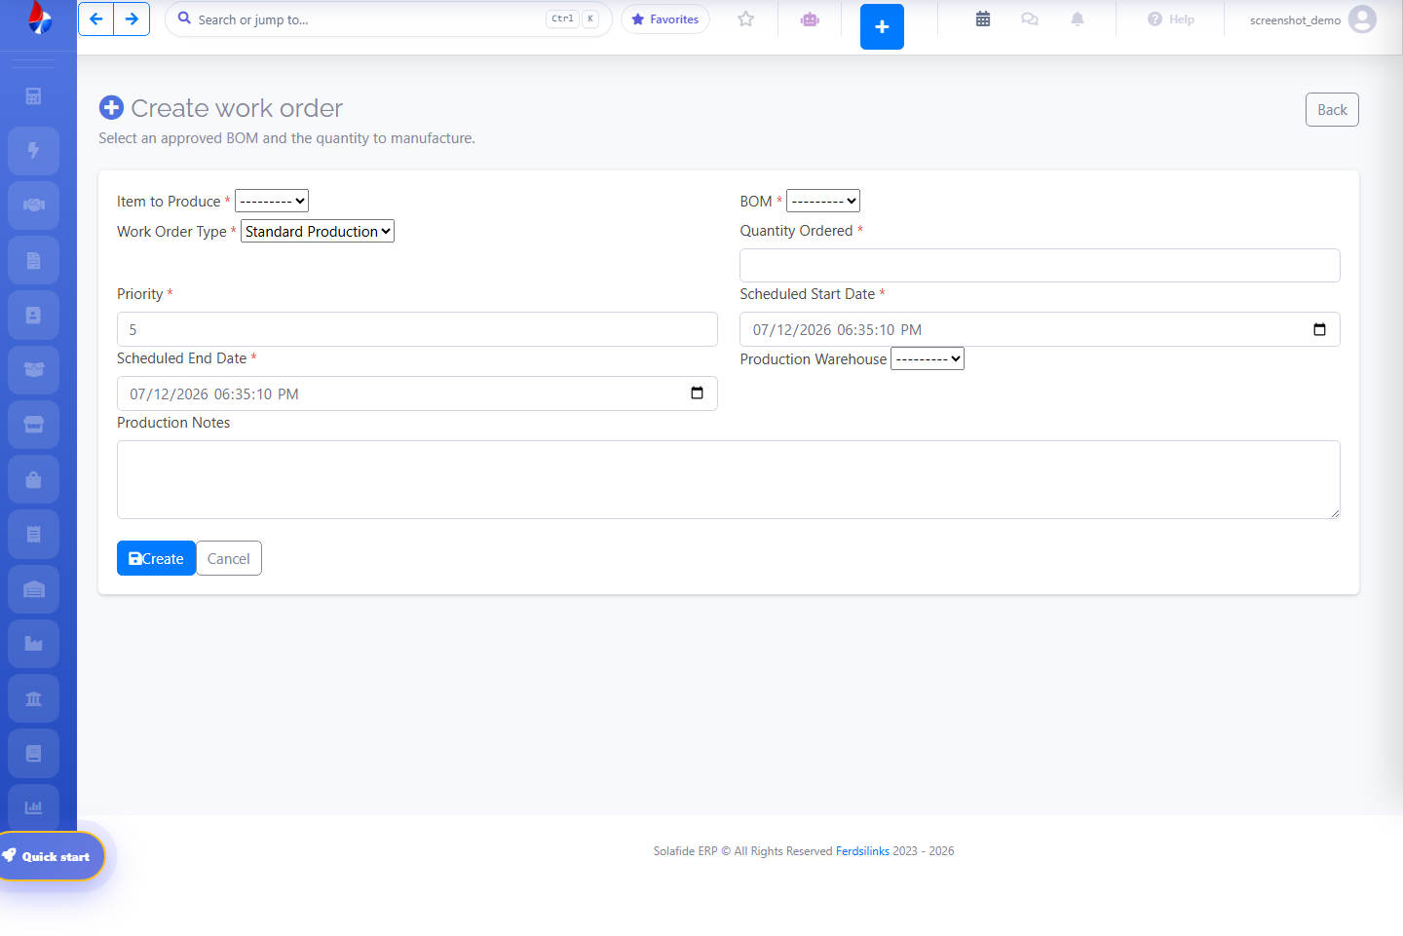Open the Item to Produce dropdown
Screen dimensions: 1403x936
pos(272,201)
